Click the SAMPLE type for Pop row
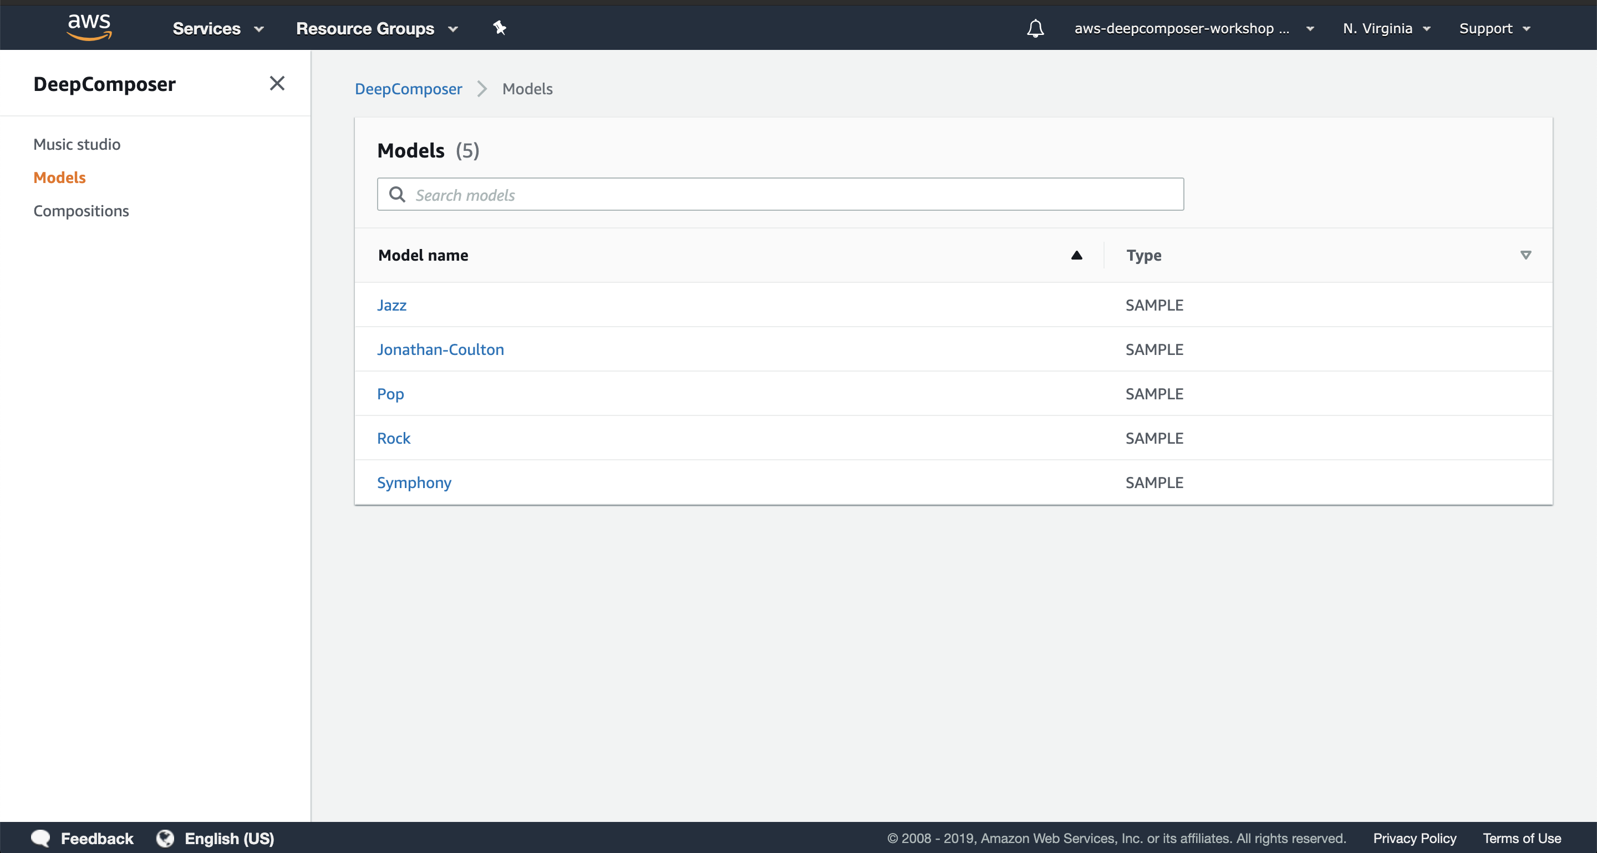 [1154, 394]
